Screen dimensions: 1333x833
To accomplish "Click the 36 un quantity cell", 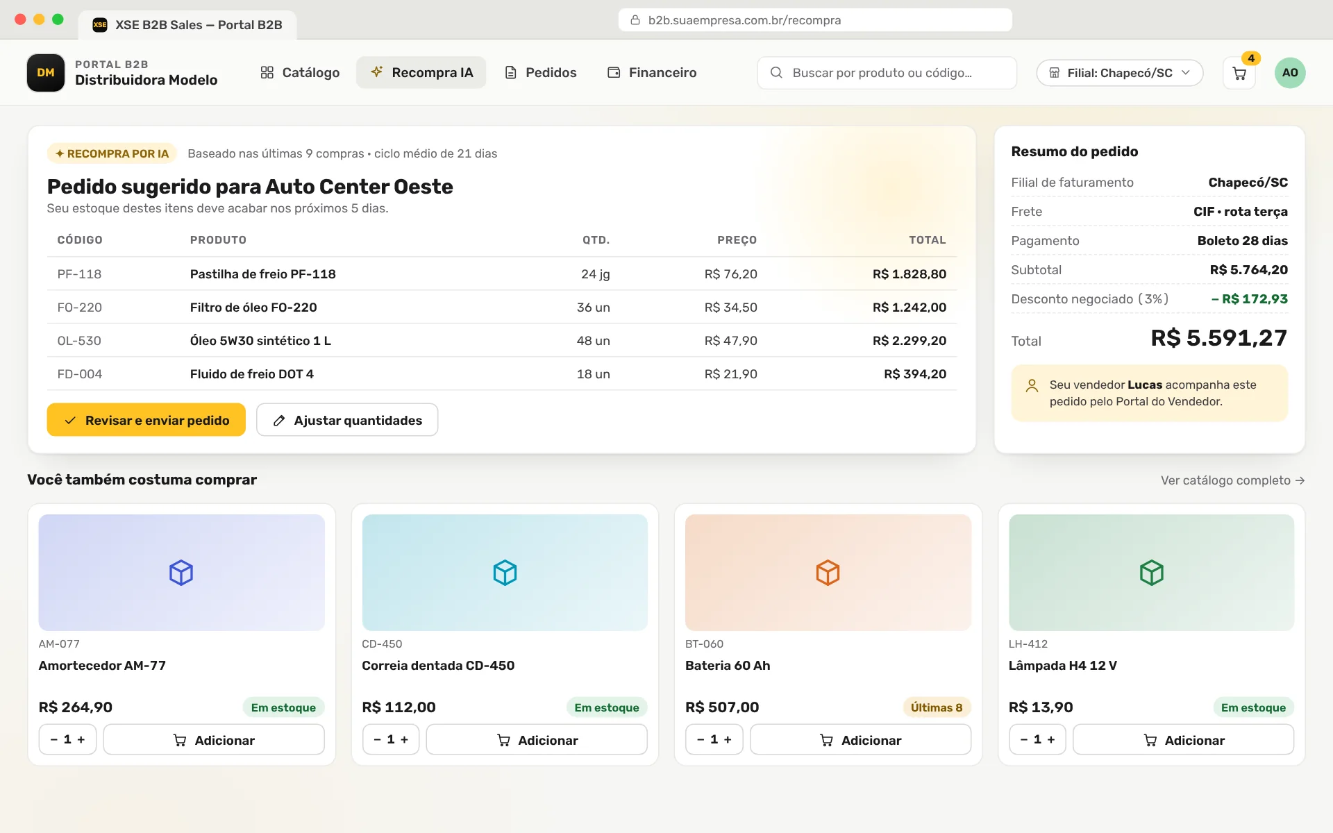I will (x=594, y=308).
